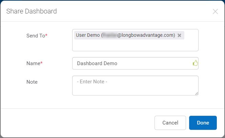Remove User Demo recipient from Send To
Image resolution: width=225 pixels, height=138 pixels.
click(x=179, y=35)
